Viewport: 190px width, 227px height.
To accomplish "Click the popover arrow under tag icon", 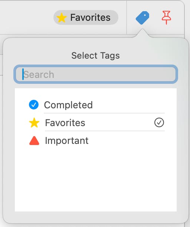I will (142, 33).
